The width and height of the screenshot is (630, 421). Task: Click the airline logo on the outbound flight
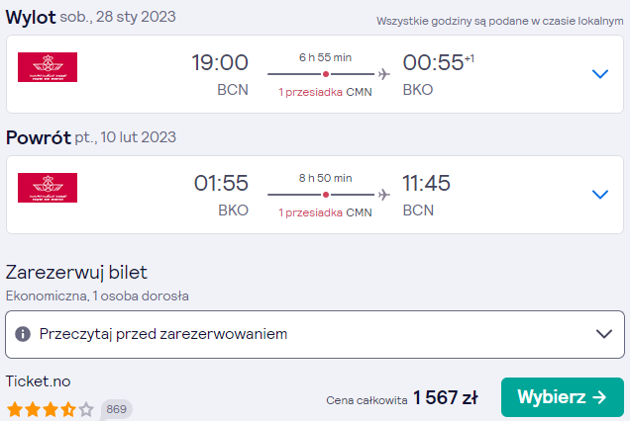pyautogui.click(x=48, y=67)
